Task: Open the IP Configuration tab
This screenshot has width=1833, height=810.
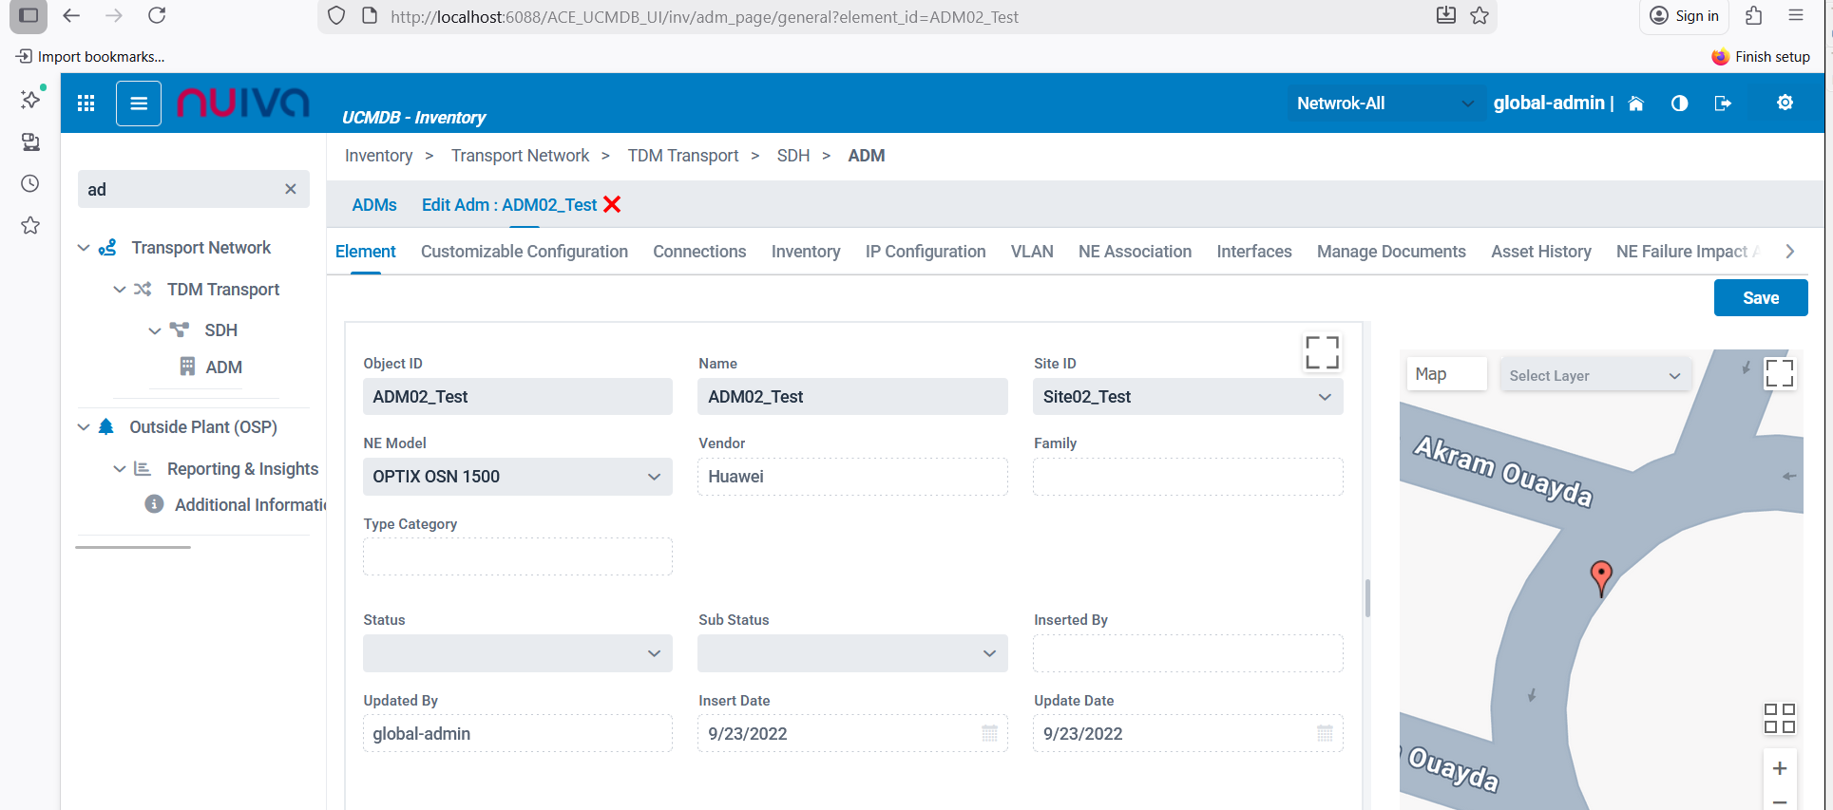Action: tap(925, 252)
